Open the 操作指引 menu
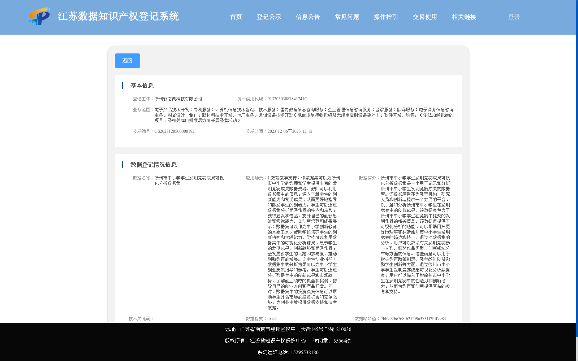Screen dimensions: 578x361 (386, 17)
